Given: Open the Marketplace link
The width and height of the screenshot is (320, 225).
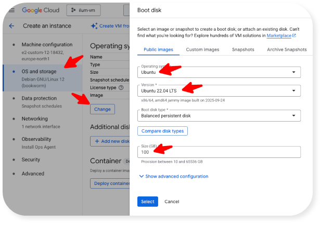Looking at the screenshot, I should click(x=281, y=35).
